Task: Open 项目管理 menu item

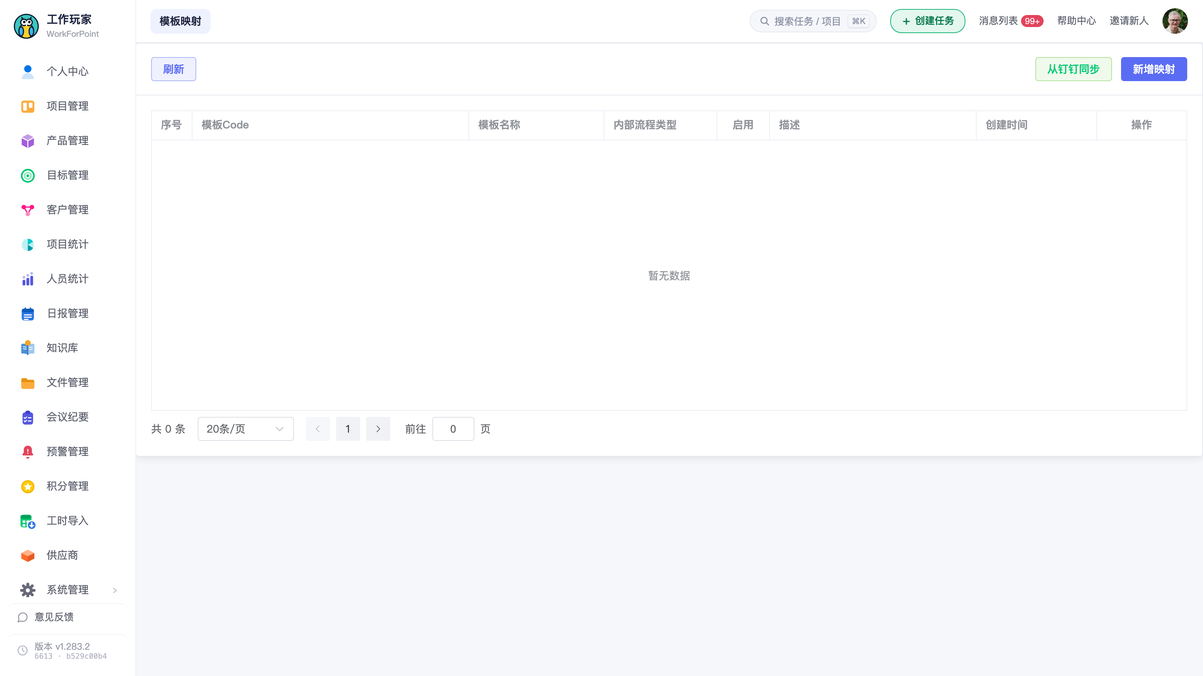Action: coord(68,106)
